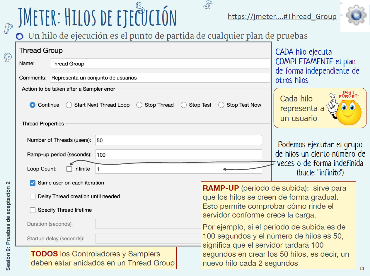Image resolution: width=370 pixels, height=276 pixels.
Task: Click the disabled Duration seconds field
Action: point(146,224)
